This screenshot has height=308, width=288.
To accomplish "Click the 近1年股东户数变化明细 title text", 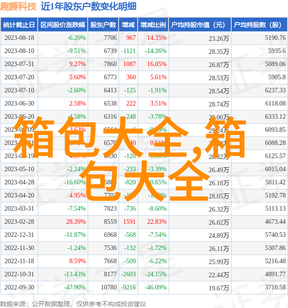I will 89,6.
